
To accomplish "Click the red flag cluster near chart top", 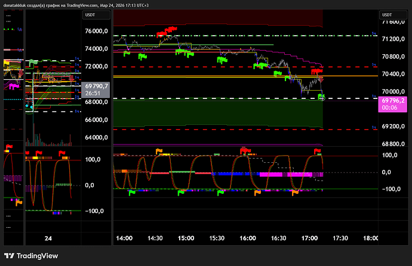I will tap(168, 30).
